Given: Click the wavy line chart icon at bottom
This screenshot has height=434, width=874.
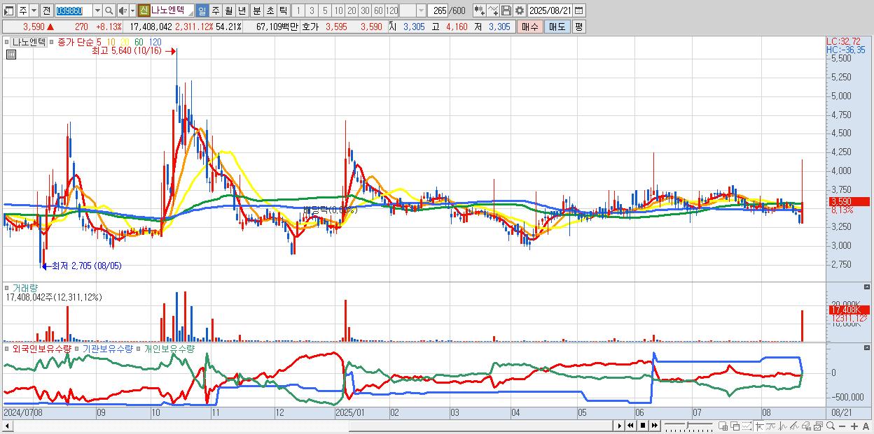Looking at the screenshot, I should point(772,426).
